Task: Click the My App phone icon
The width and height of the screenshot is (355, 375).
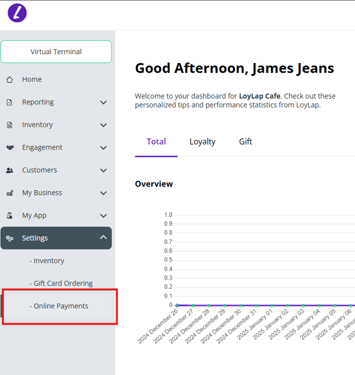Action: click(9, 216)
